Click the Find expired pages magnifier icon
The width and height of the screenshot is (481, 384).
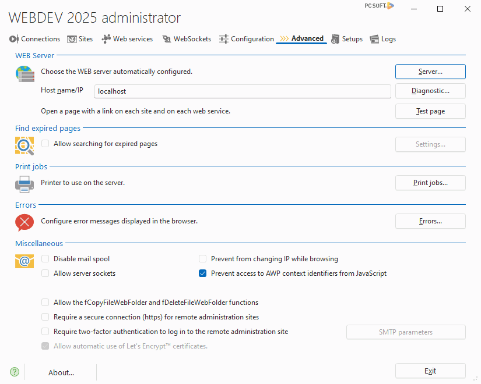tap(24, 146)
